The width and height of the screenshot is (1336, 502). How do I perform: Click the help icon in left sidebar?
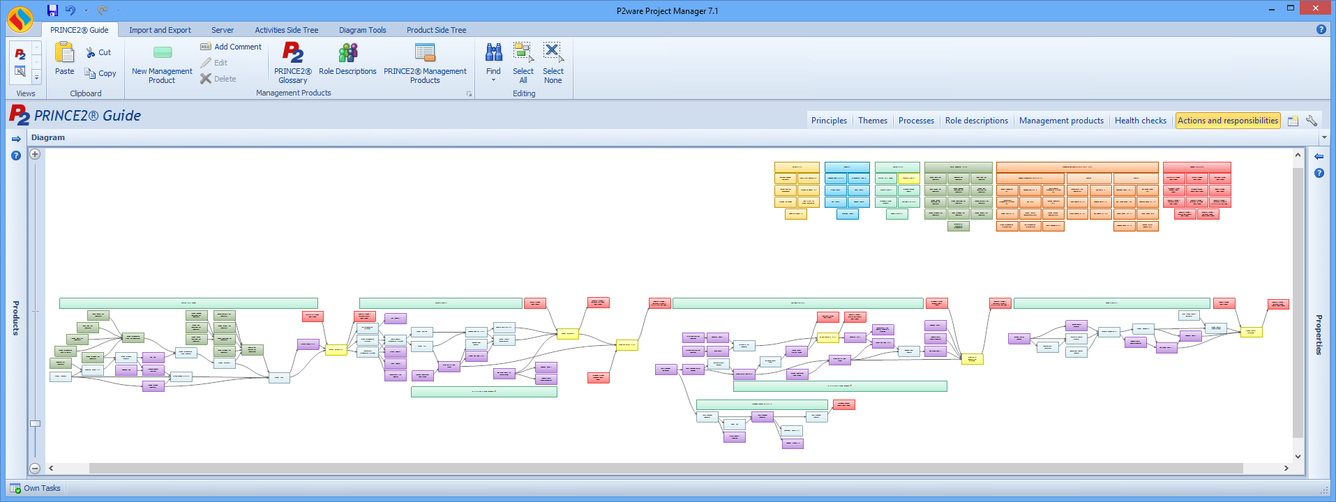point(16,155)
